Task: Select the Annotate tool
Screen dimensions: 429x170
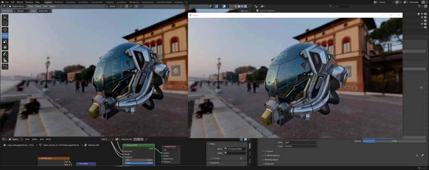Action: tap(5, 54)
